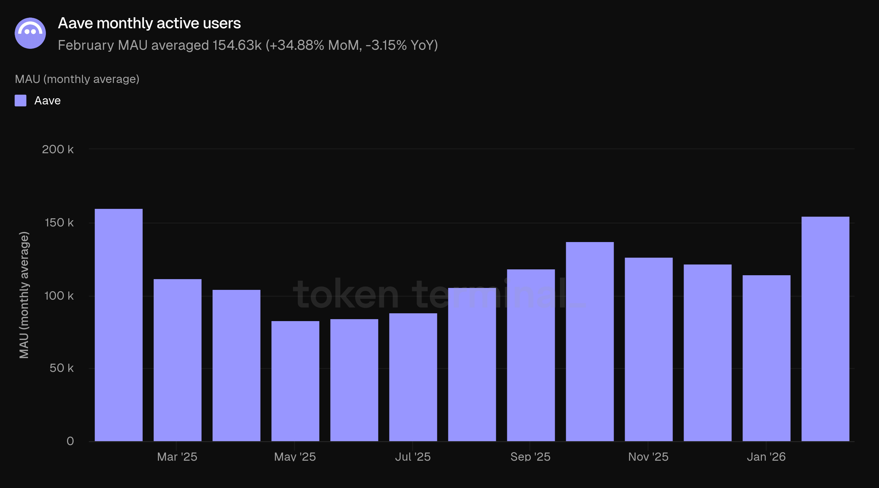The image size is (879, 488).
Task: Click the June 2025 bar left of Jul '25
Action: tap(354, 380)
